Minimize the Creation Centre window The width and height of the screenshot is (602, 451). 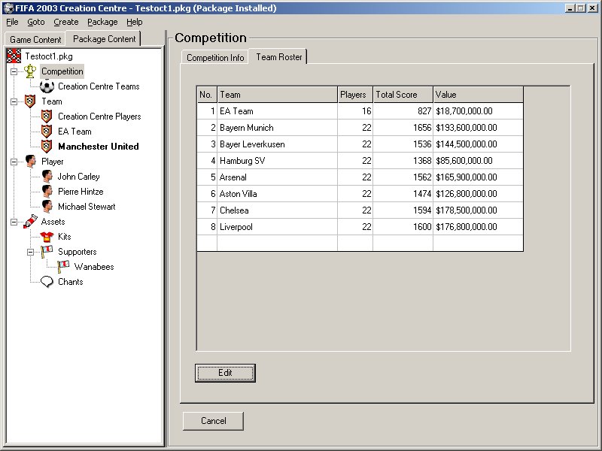pyautogui.click(x=570, y=8)
